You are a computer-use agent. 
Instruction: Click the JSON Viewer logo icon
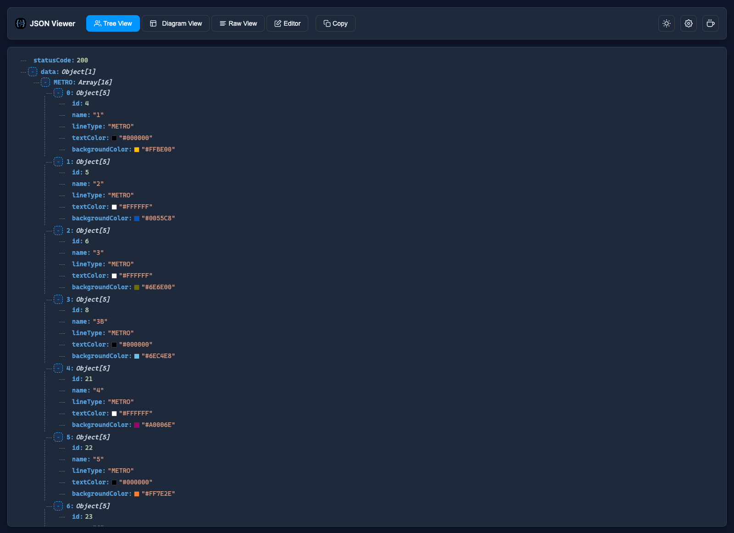(21, 23)
